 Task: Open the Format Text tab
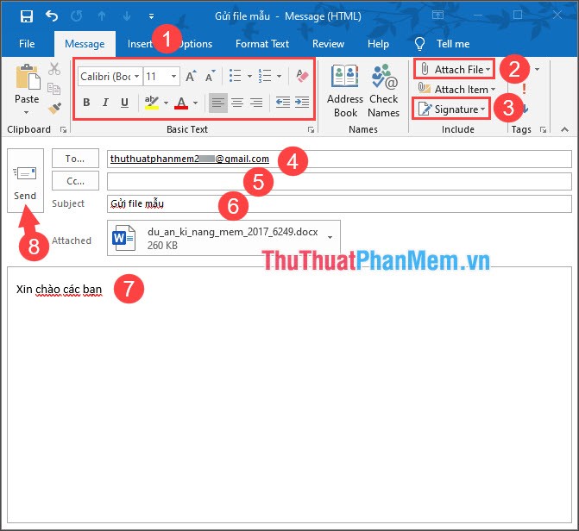(262, 44)
